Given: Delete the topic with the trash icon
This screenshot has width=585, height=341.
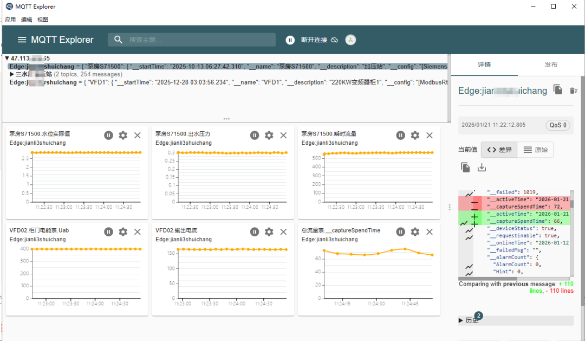Looking at the screenshot, I should click(574, 91).
